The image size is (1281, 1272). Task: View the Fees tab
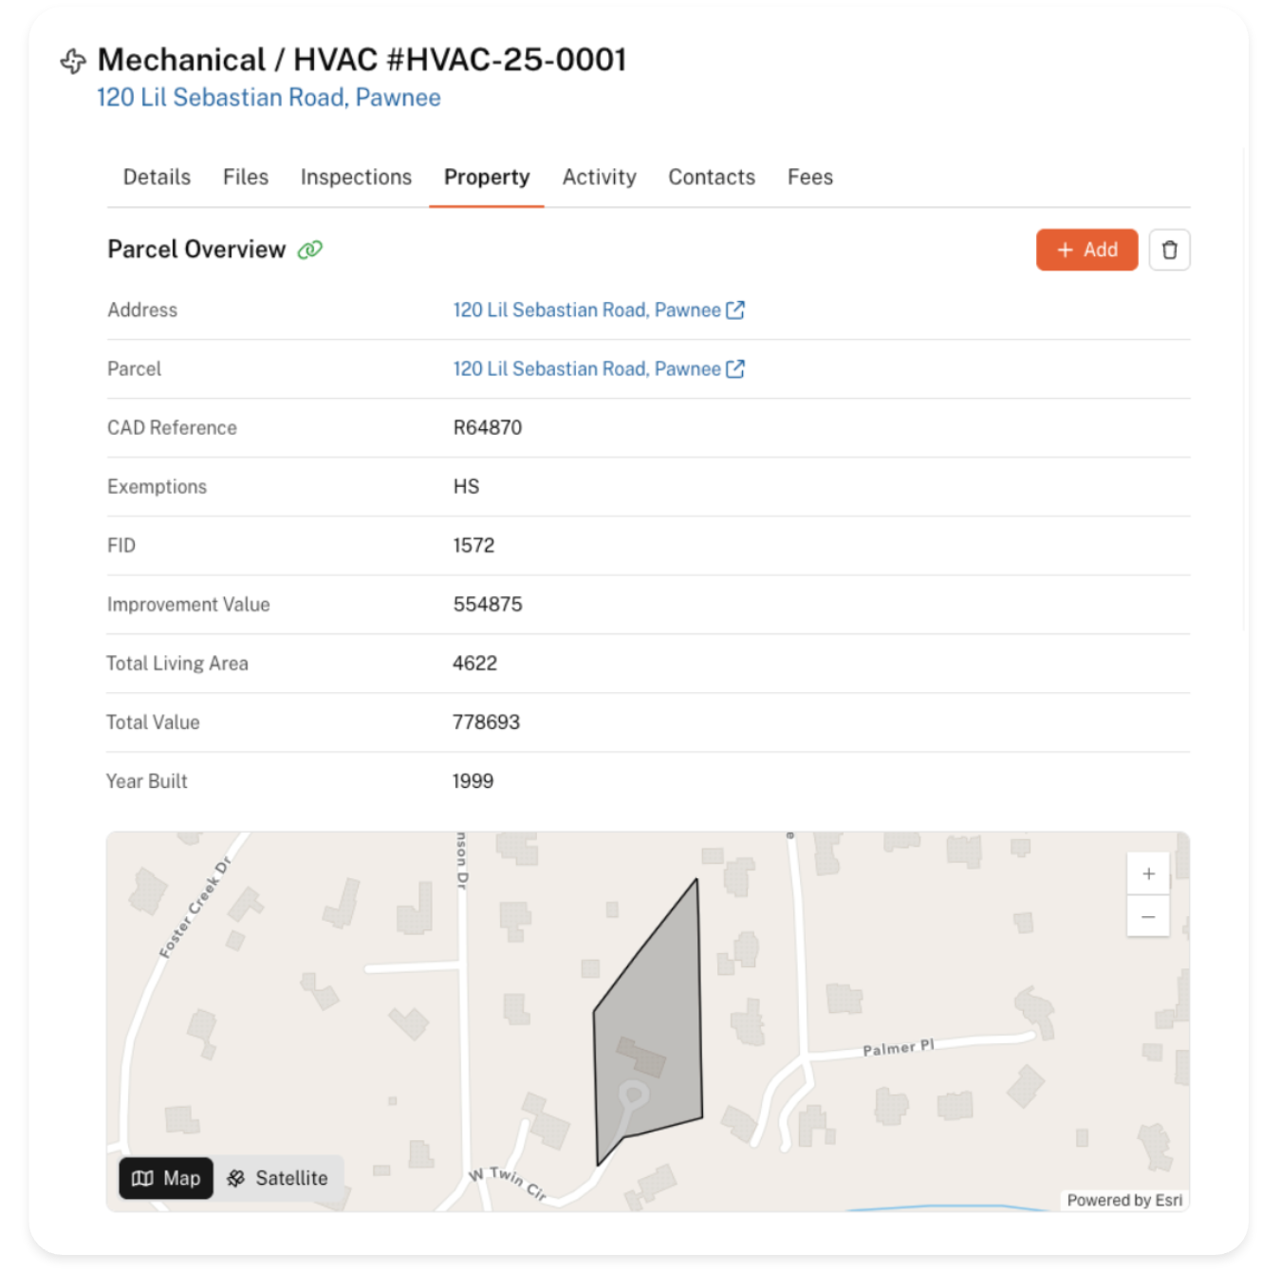click(x=809, y=178)
